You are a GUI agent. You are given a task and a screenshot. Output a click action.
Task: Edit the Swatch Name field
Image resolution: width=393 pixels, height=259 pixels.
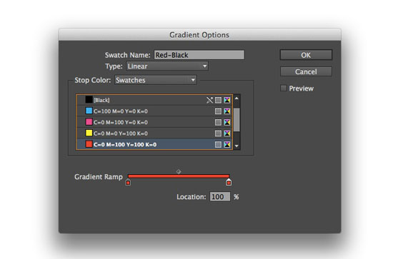pos(199,55)
